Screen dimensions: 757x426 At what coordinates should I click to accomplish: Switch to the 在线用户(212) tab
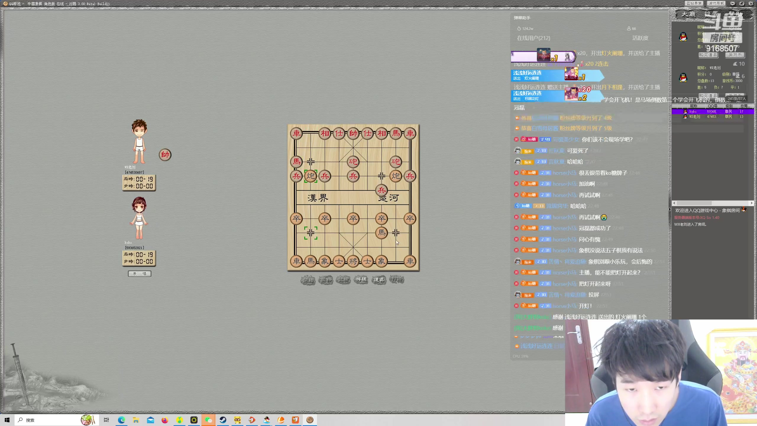click(533, 38)
